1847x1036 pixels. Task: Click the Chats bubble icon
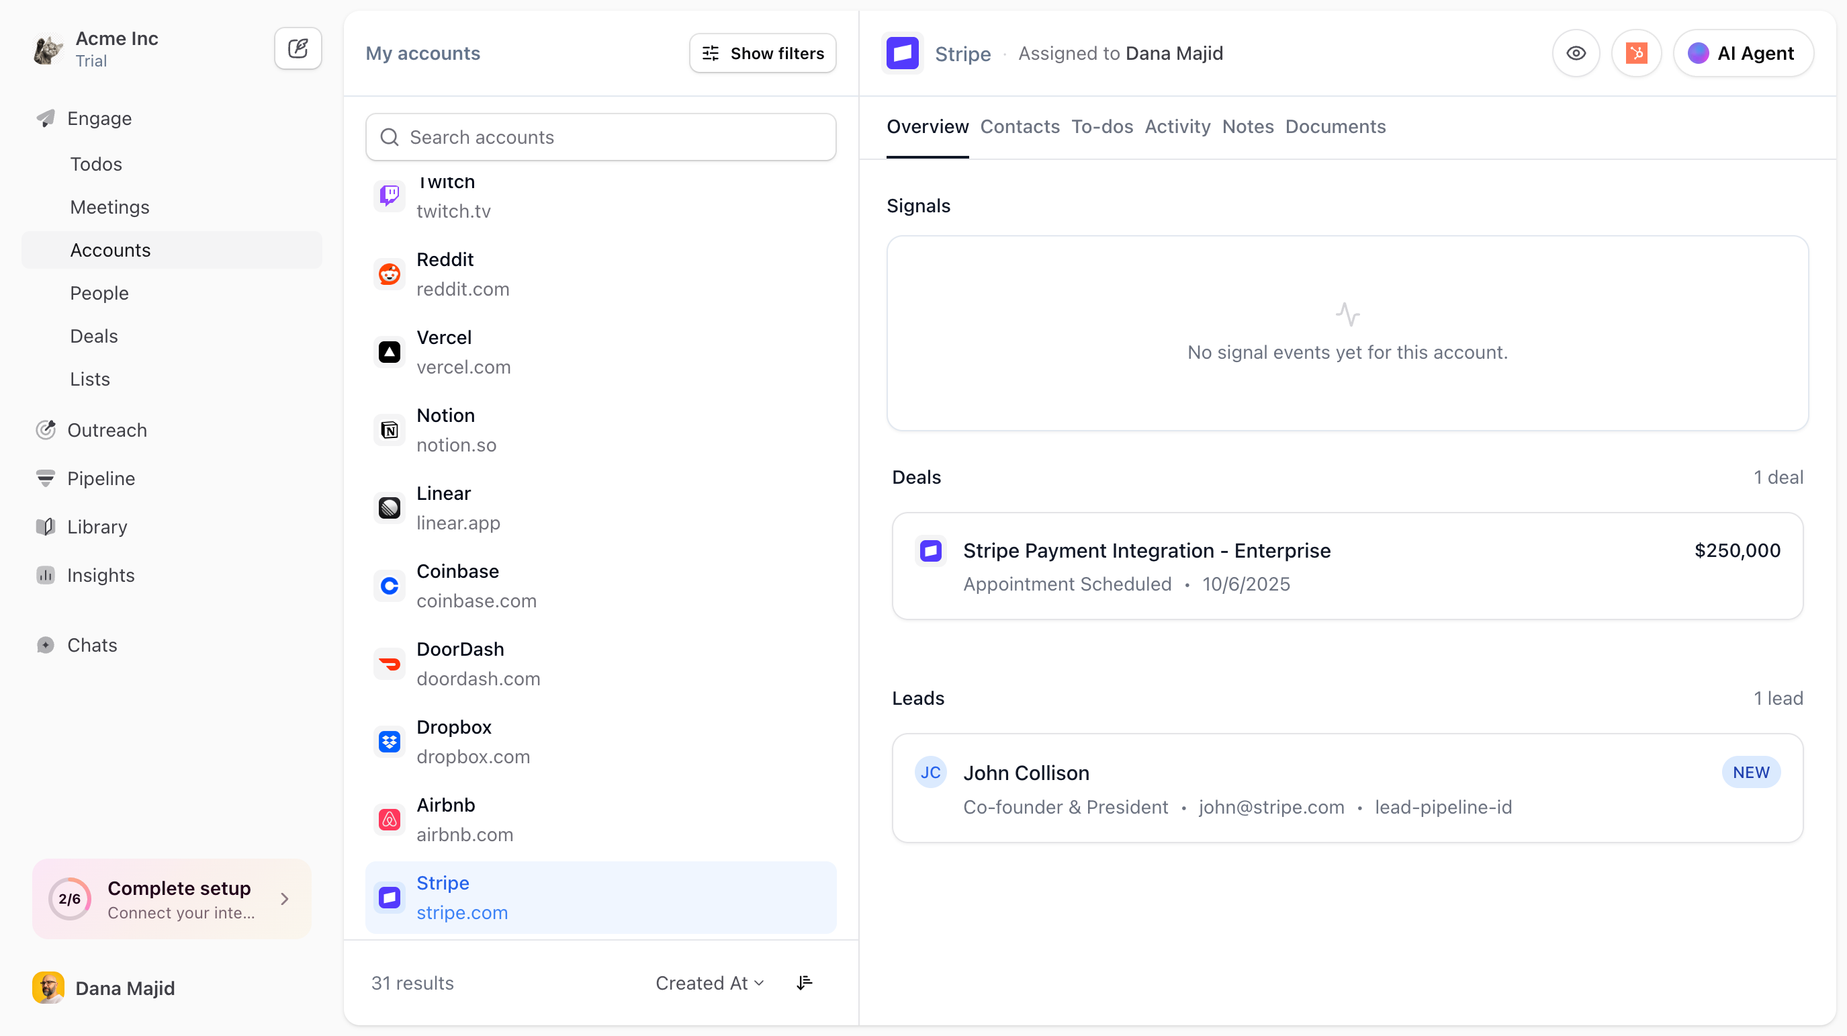[x=46, y=645]
